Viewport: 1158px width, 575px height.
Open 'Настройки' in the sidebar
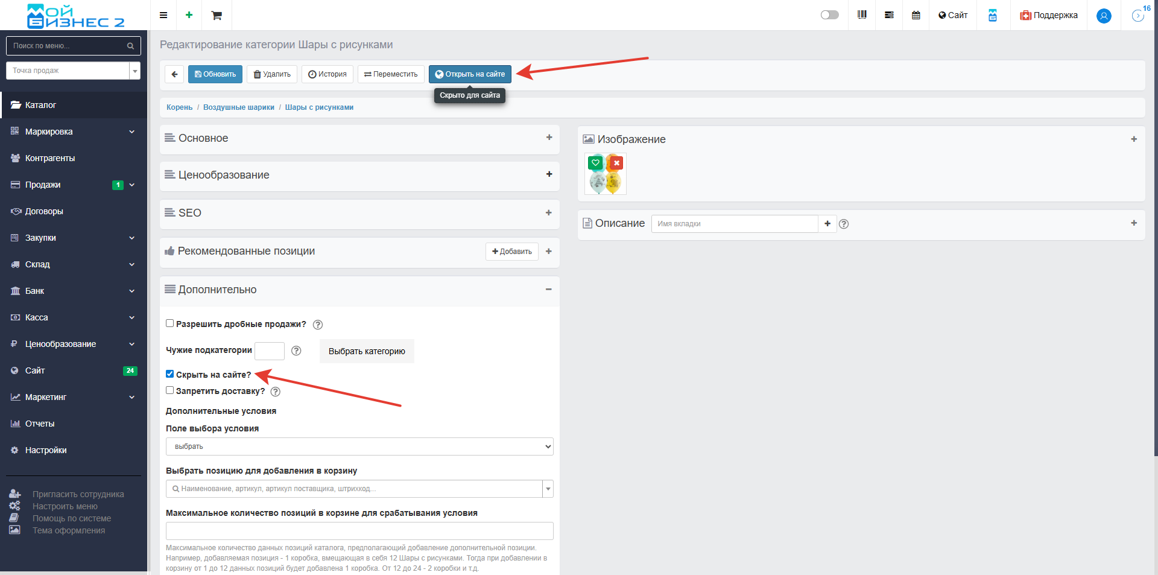[46, 450]
